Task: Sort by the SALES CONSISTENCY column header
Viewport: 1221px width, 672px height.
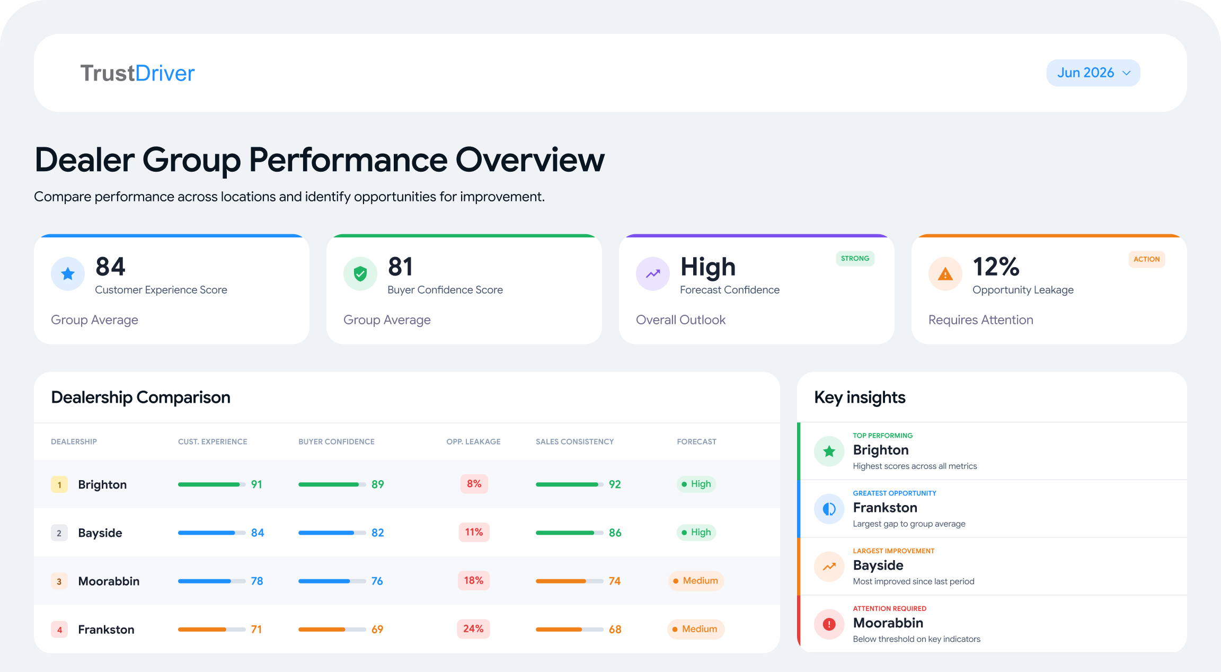Action: (574, 441)
